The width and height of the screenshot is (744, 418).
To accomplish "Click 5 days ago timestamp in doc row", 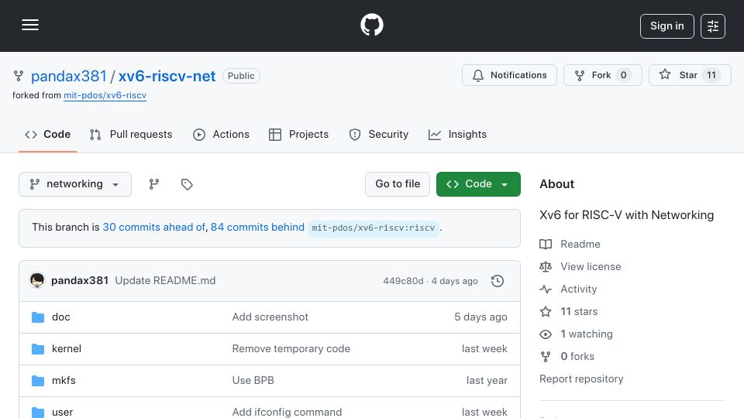I will [480, 317].
